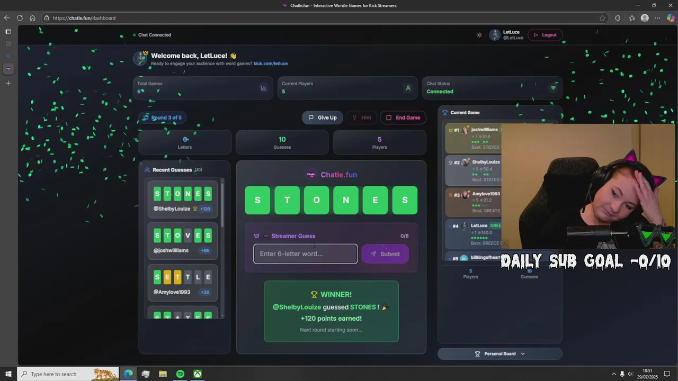Open joshwillliams leaderboard entry

click(x=473, y=138)
